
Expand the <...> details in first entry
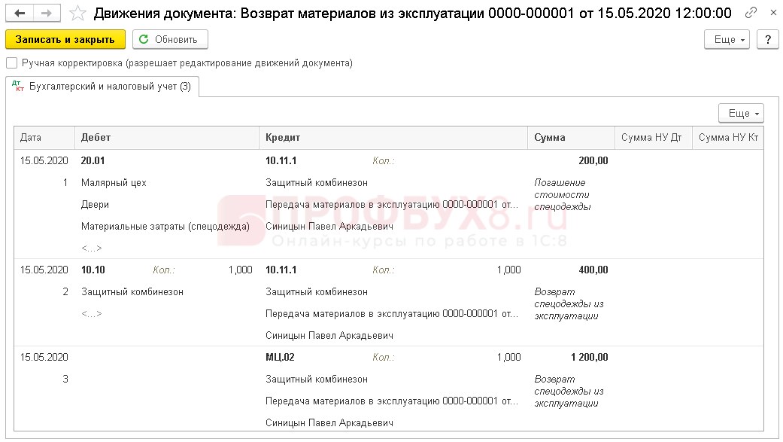[91, 248]
